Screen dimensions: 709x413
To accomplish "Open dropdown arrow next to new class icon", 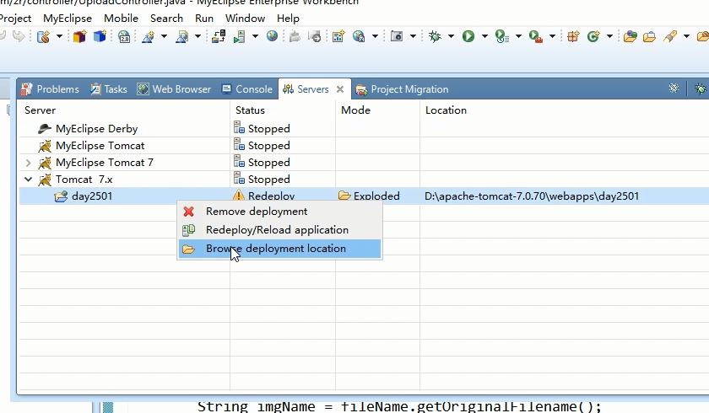I will click(609, 36).
